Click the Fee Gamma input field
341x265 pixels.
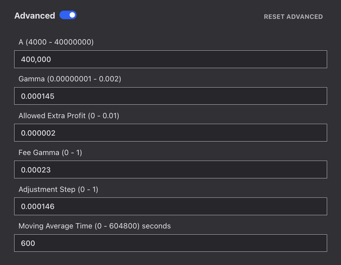pos(170,169)
